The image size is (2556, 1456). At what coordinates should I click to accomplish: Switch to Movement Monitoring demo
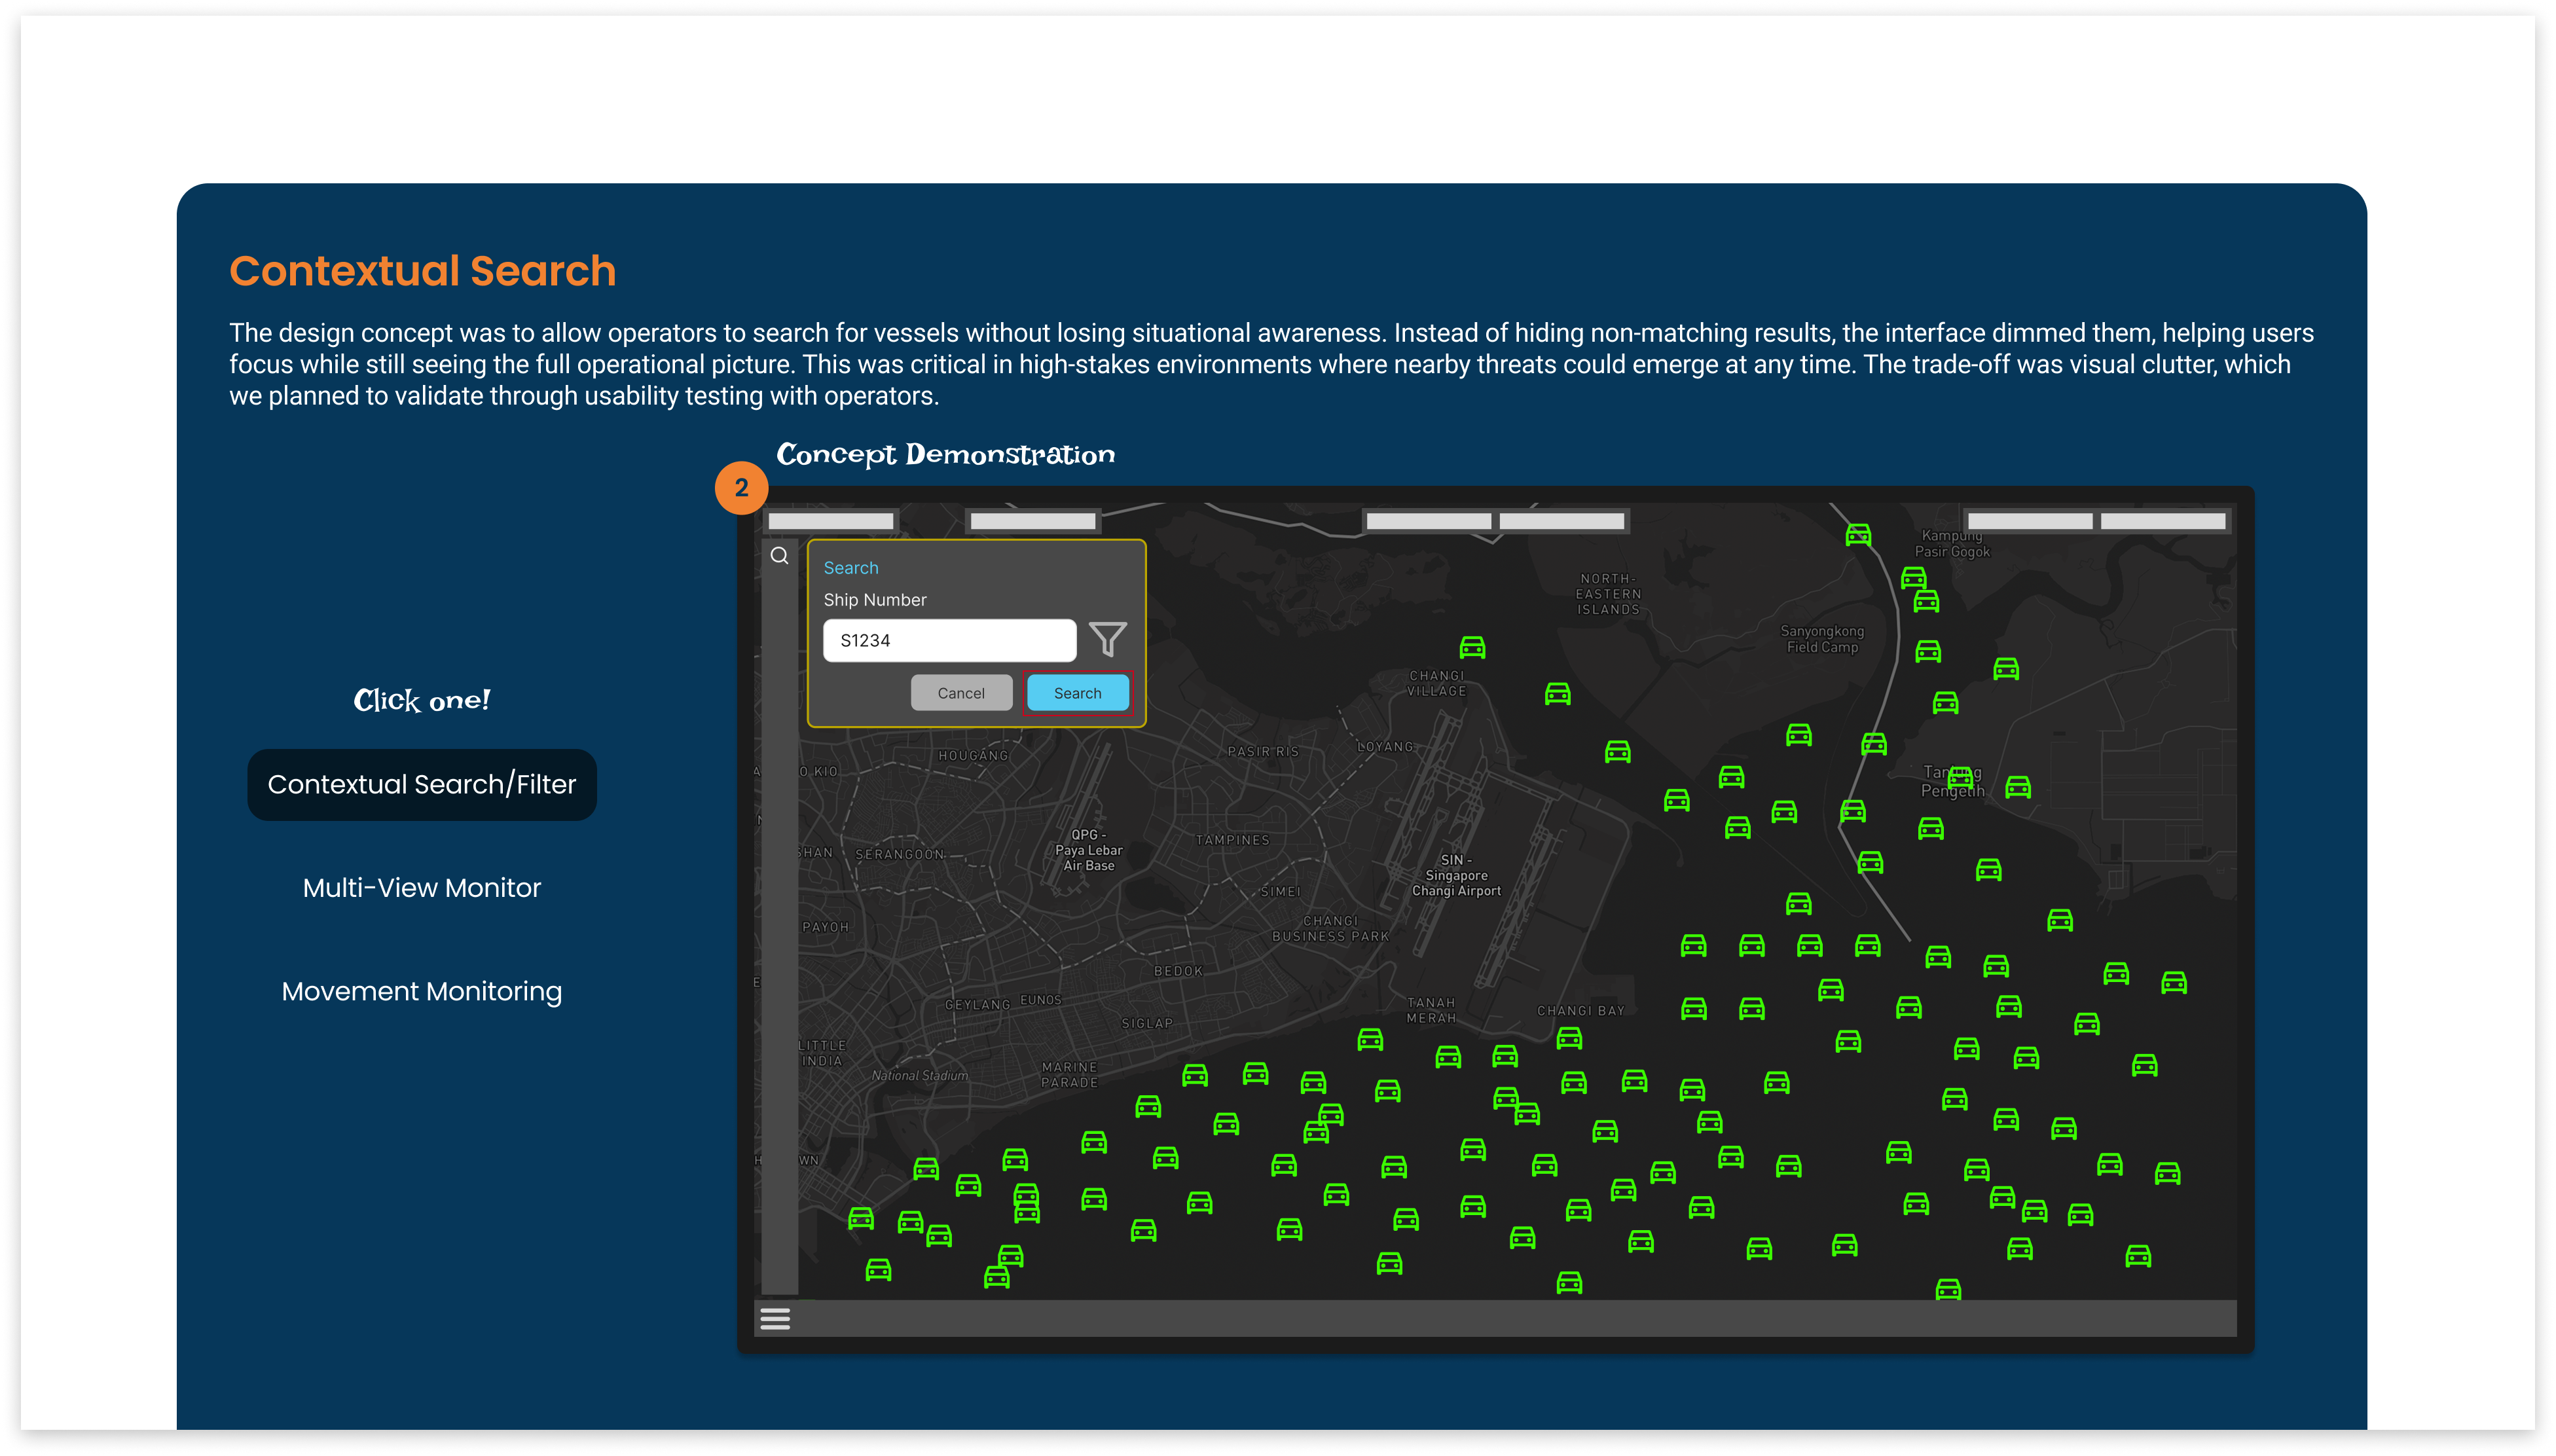coord(422,991)
